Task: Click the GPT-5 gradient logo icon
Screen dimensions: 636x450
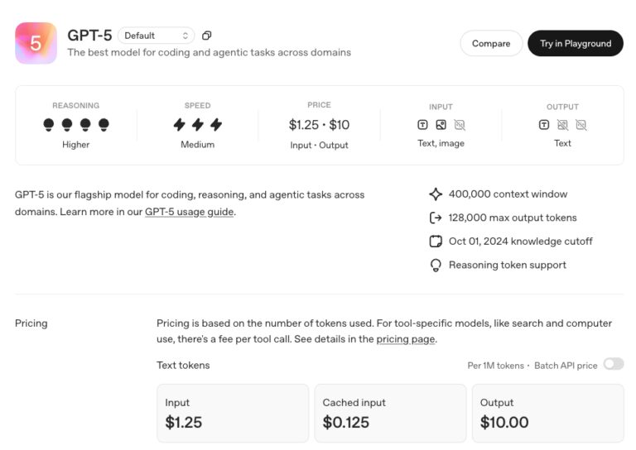Action: click(x=36, y=43)
